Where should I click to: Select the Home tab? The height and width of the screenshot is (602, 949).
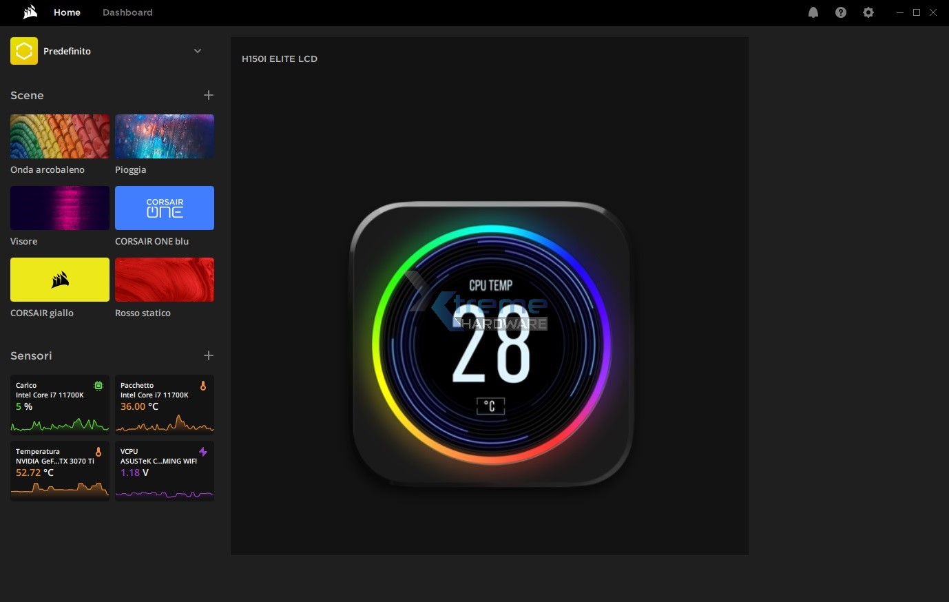tap(67, 12)
